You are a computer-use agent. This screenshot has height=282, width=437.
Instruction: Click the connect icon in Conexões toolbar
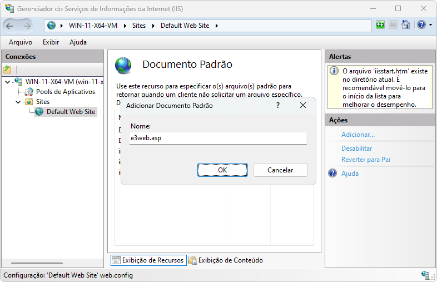pos(7,70)
